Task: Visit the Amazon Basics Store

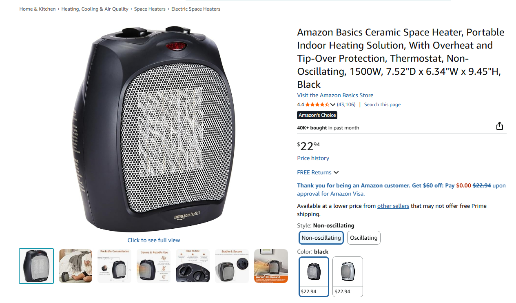Action: pyautogui.click(x=335, y=95)
